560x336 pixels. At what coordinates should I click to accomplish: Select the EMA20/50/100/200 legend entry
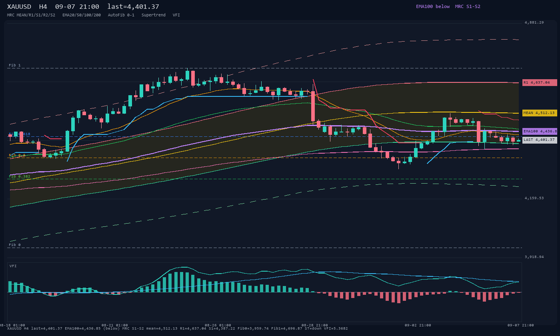[x=82, y=15]
